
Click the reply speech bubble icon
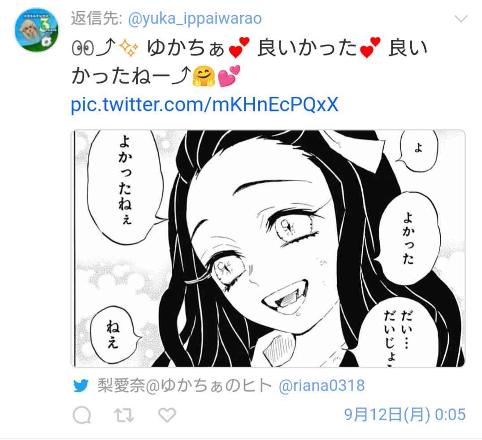pyautogui.click(x=82, y=415)
